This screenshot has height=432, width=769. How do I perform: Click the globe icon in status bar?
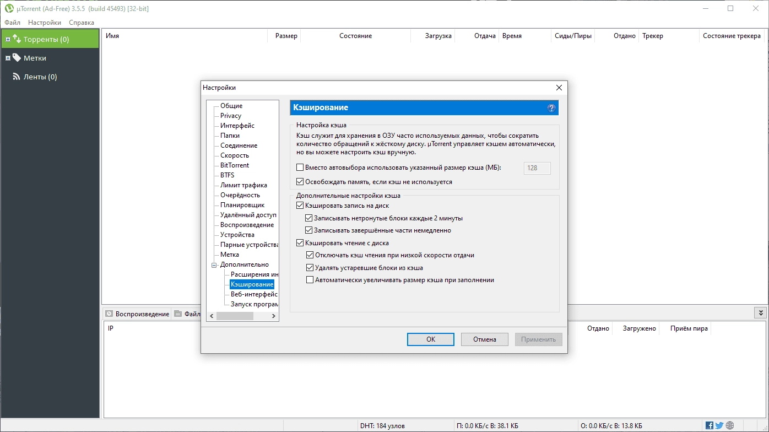(730, 425)
